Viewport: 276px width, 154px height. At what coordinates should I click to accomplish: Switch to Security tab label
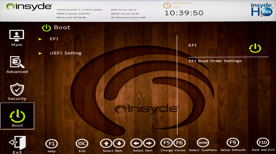[17, 99]
